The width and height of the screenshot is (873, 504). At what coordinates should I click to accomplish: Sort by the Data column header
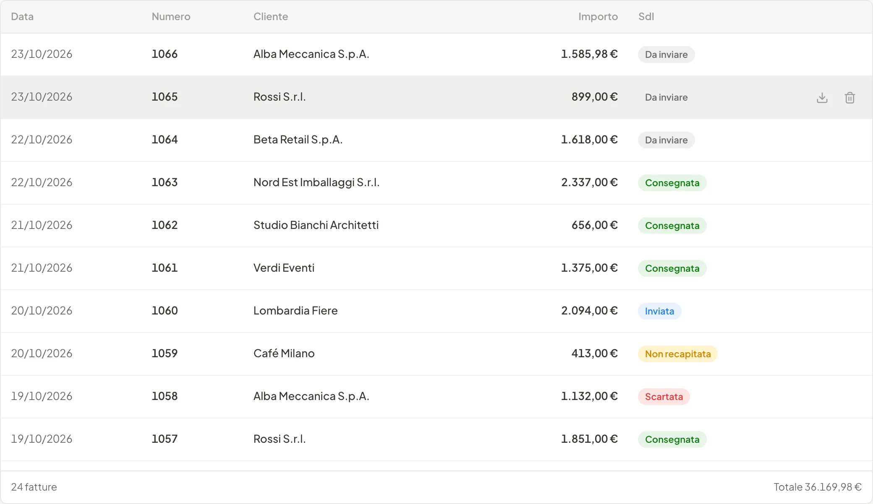point(22,17)
